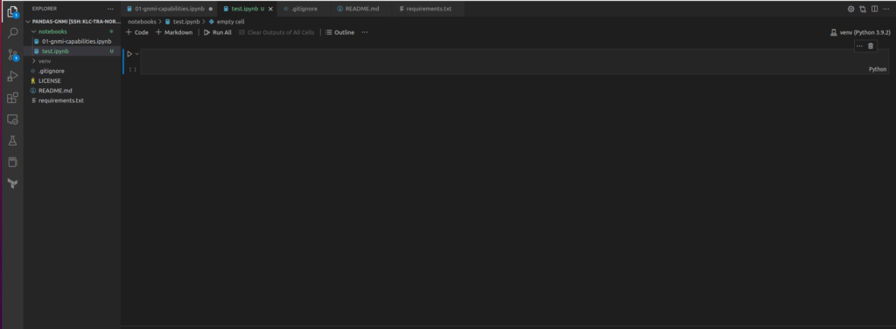This screenshot has width=896, height=329.
Task: Click unsaved dot on 01-gnmi-capabilities.ipynb tab
Action: 211,9
